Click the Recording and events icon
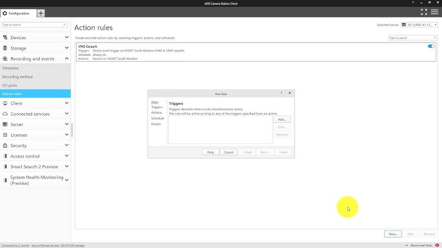This screenshot has width=442, height=248. 5,58
